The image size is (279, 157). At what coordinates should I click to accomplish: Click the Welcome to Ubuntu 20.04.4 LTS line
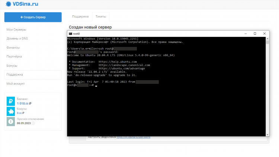121,55
